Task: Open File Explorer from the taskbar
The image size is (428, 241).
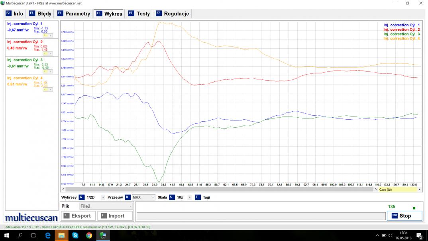Action: pos(61,236)
